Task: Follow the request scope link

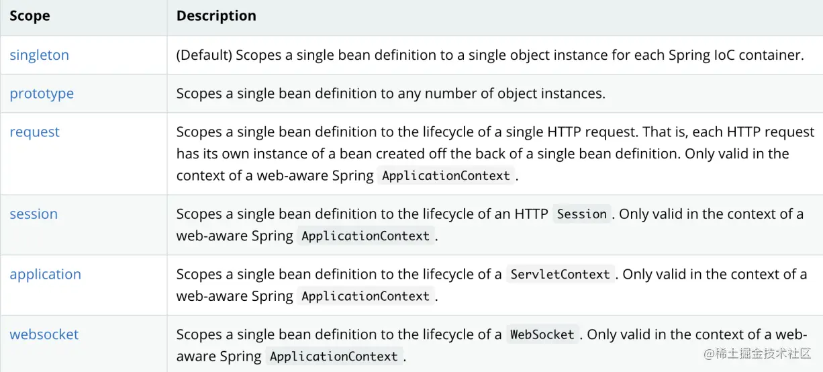Action: pos(34,132)
